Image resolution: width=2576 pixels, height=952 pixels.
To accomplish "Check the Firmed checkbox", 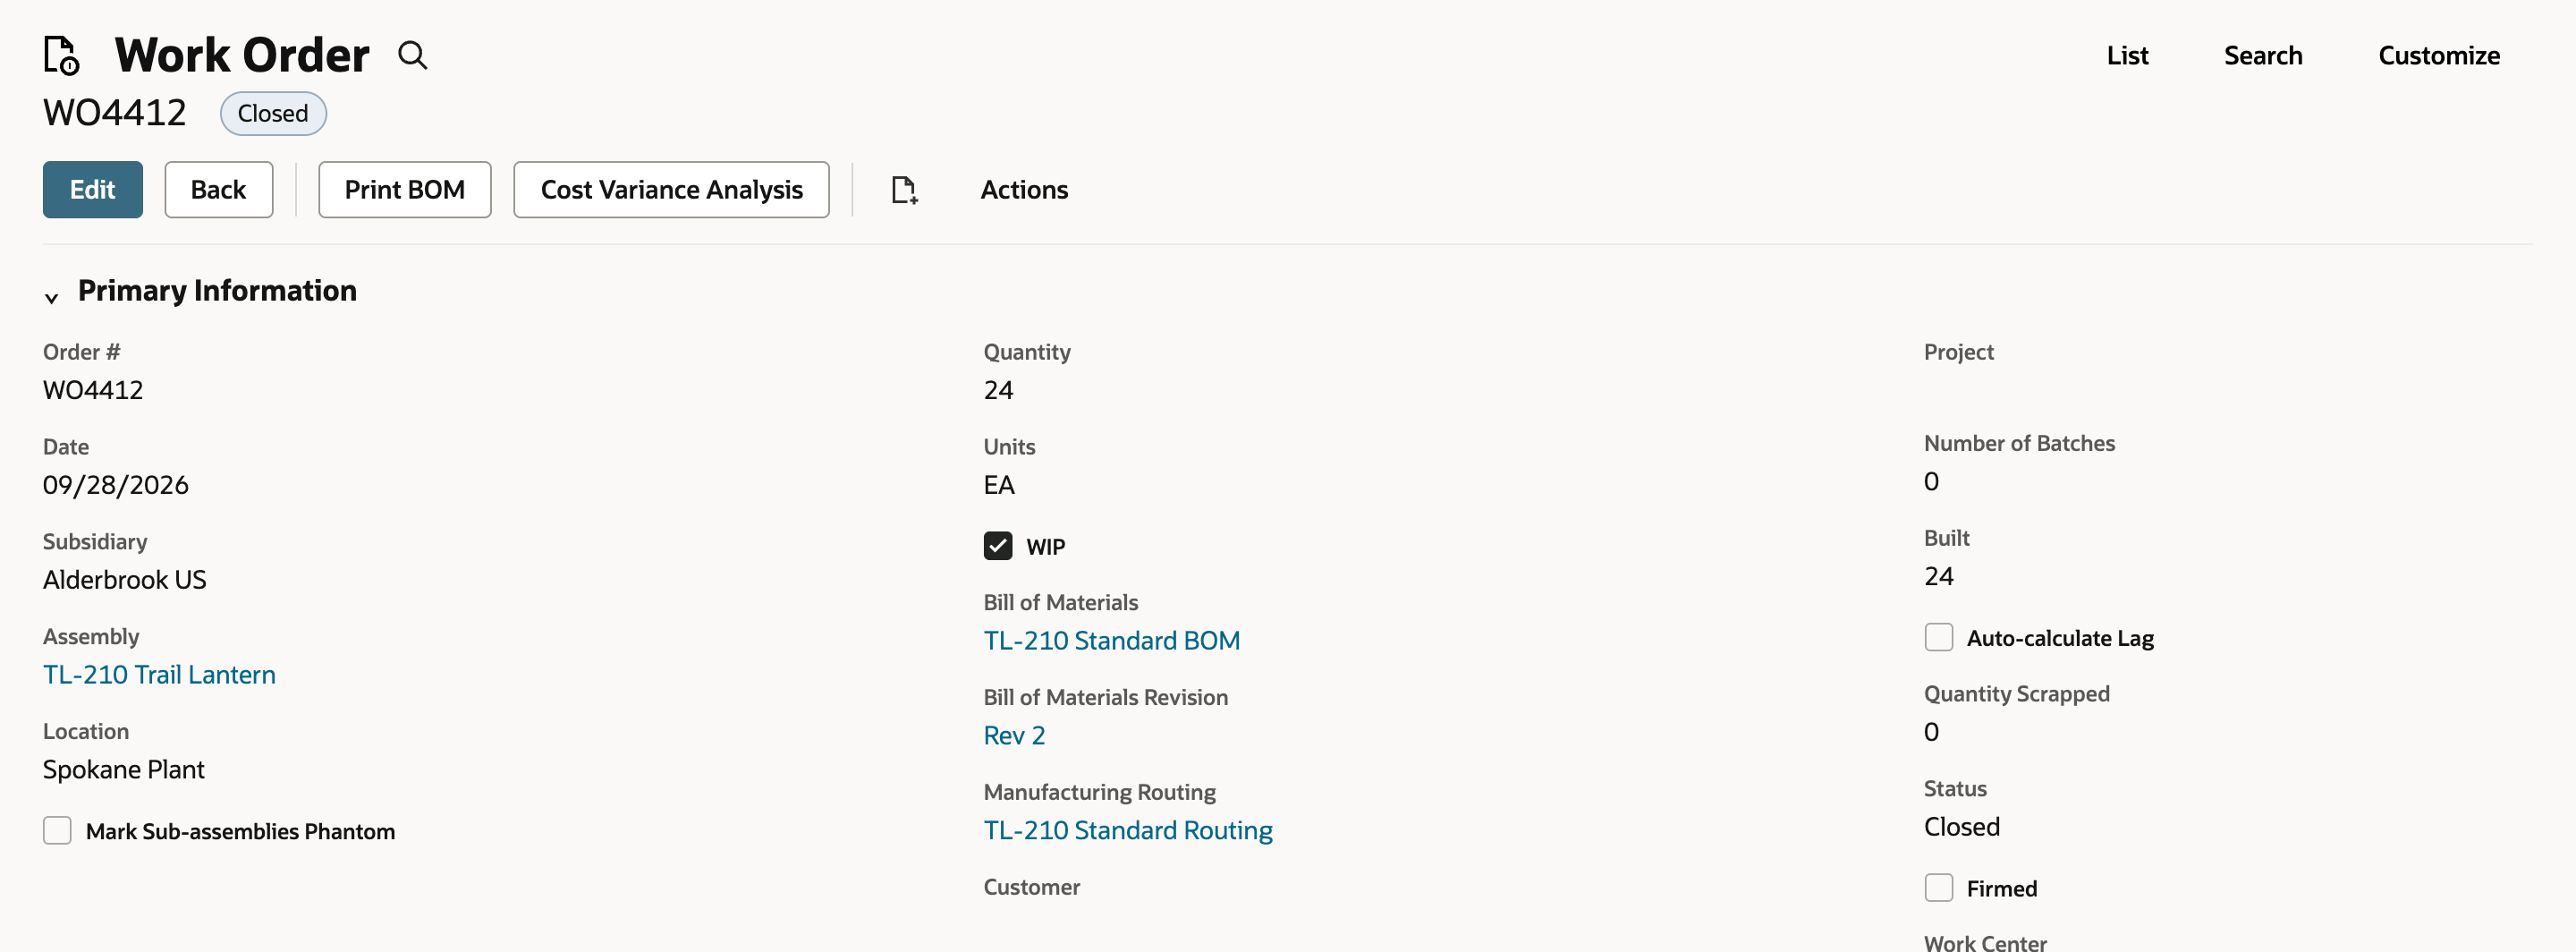I will 1938,888.
